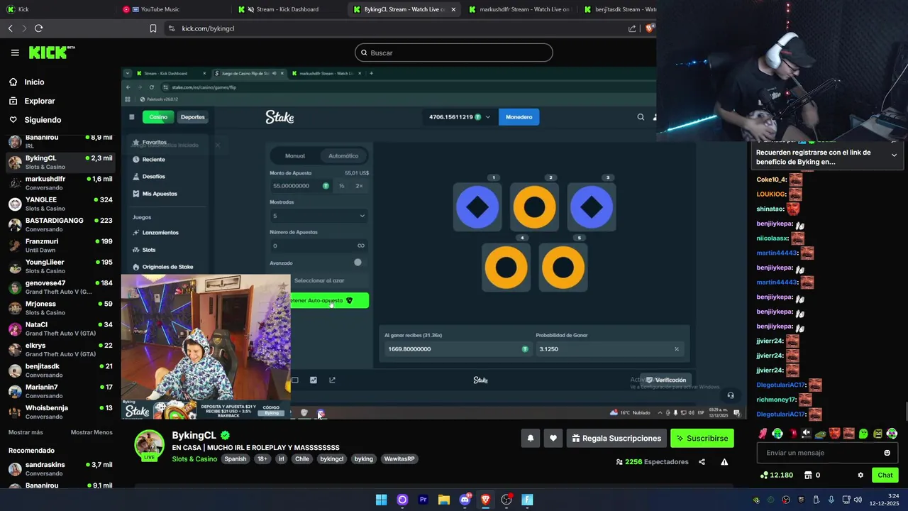Toggle follow with the heart button
Image resolution: width=908 pixels, height=511 pixels.
553,439
